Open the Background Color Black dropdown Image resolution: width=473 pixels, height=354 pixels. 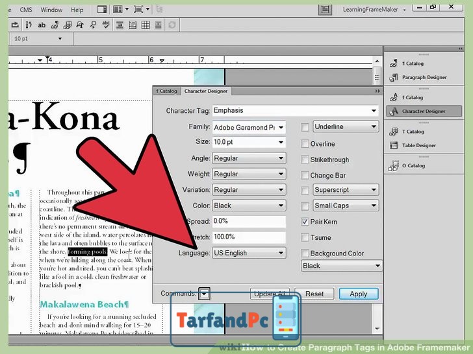342,266
